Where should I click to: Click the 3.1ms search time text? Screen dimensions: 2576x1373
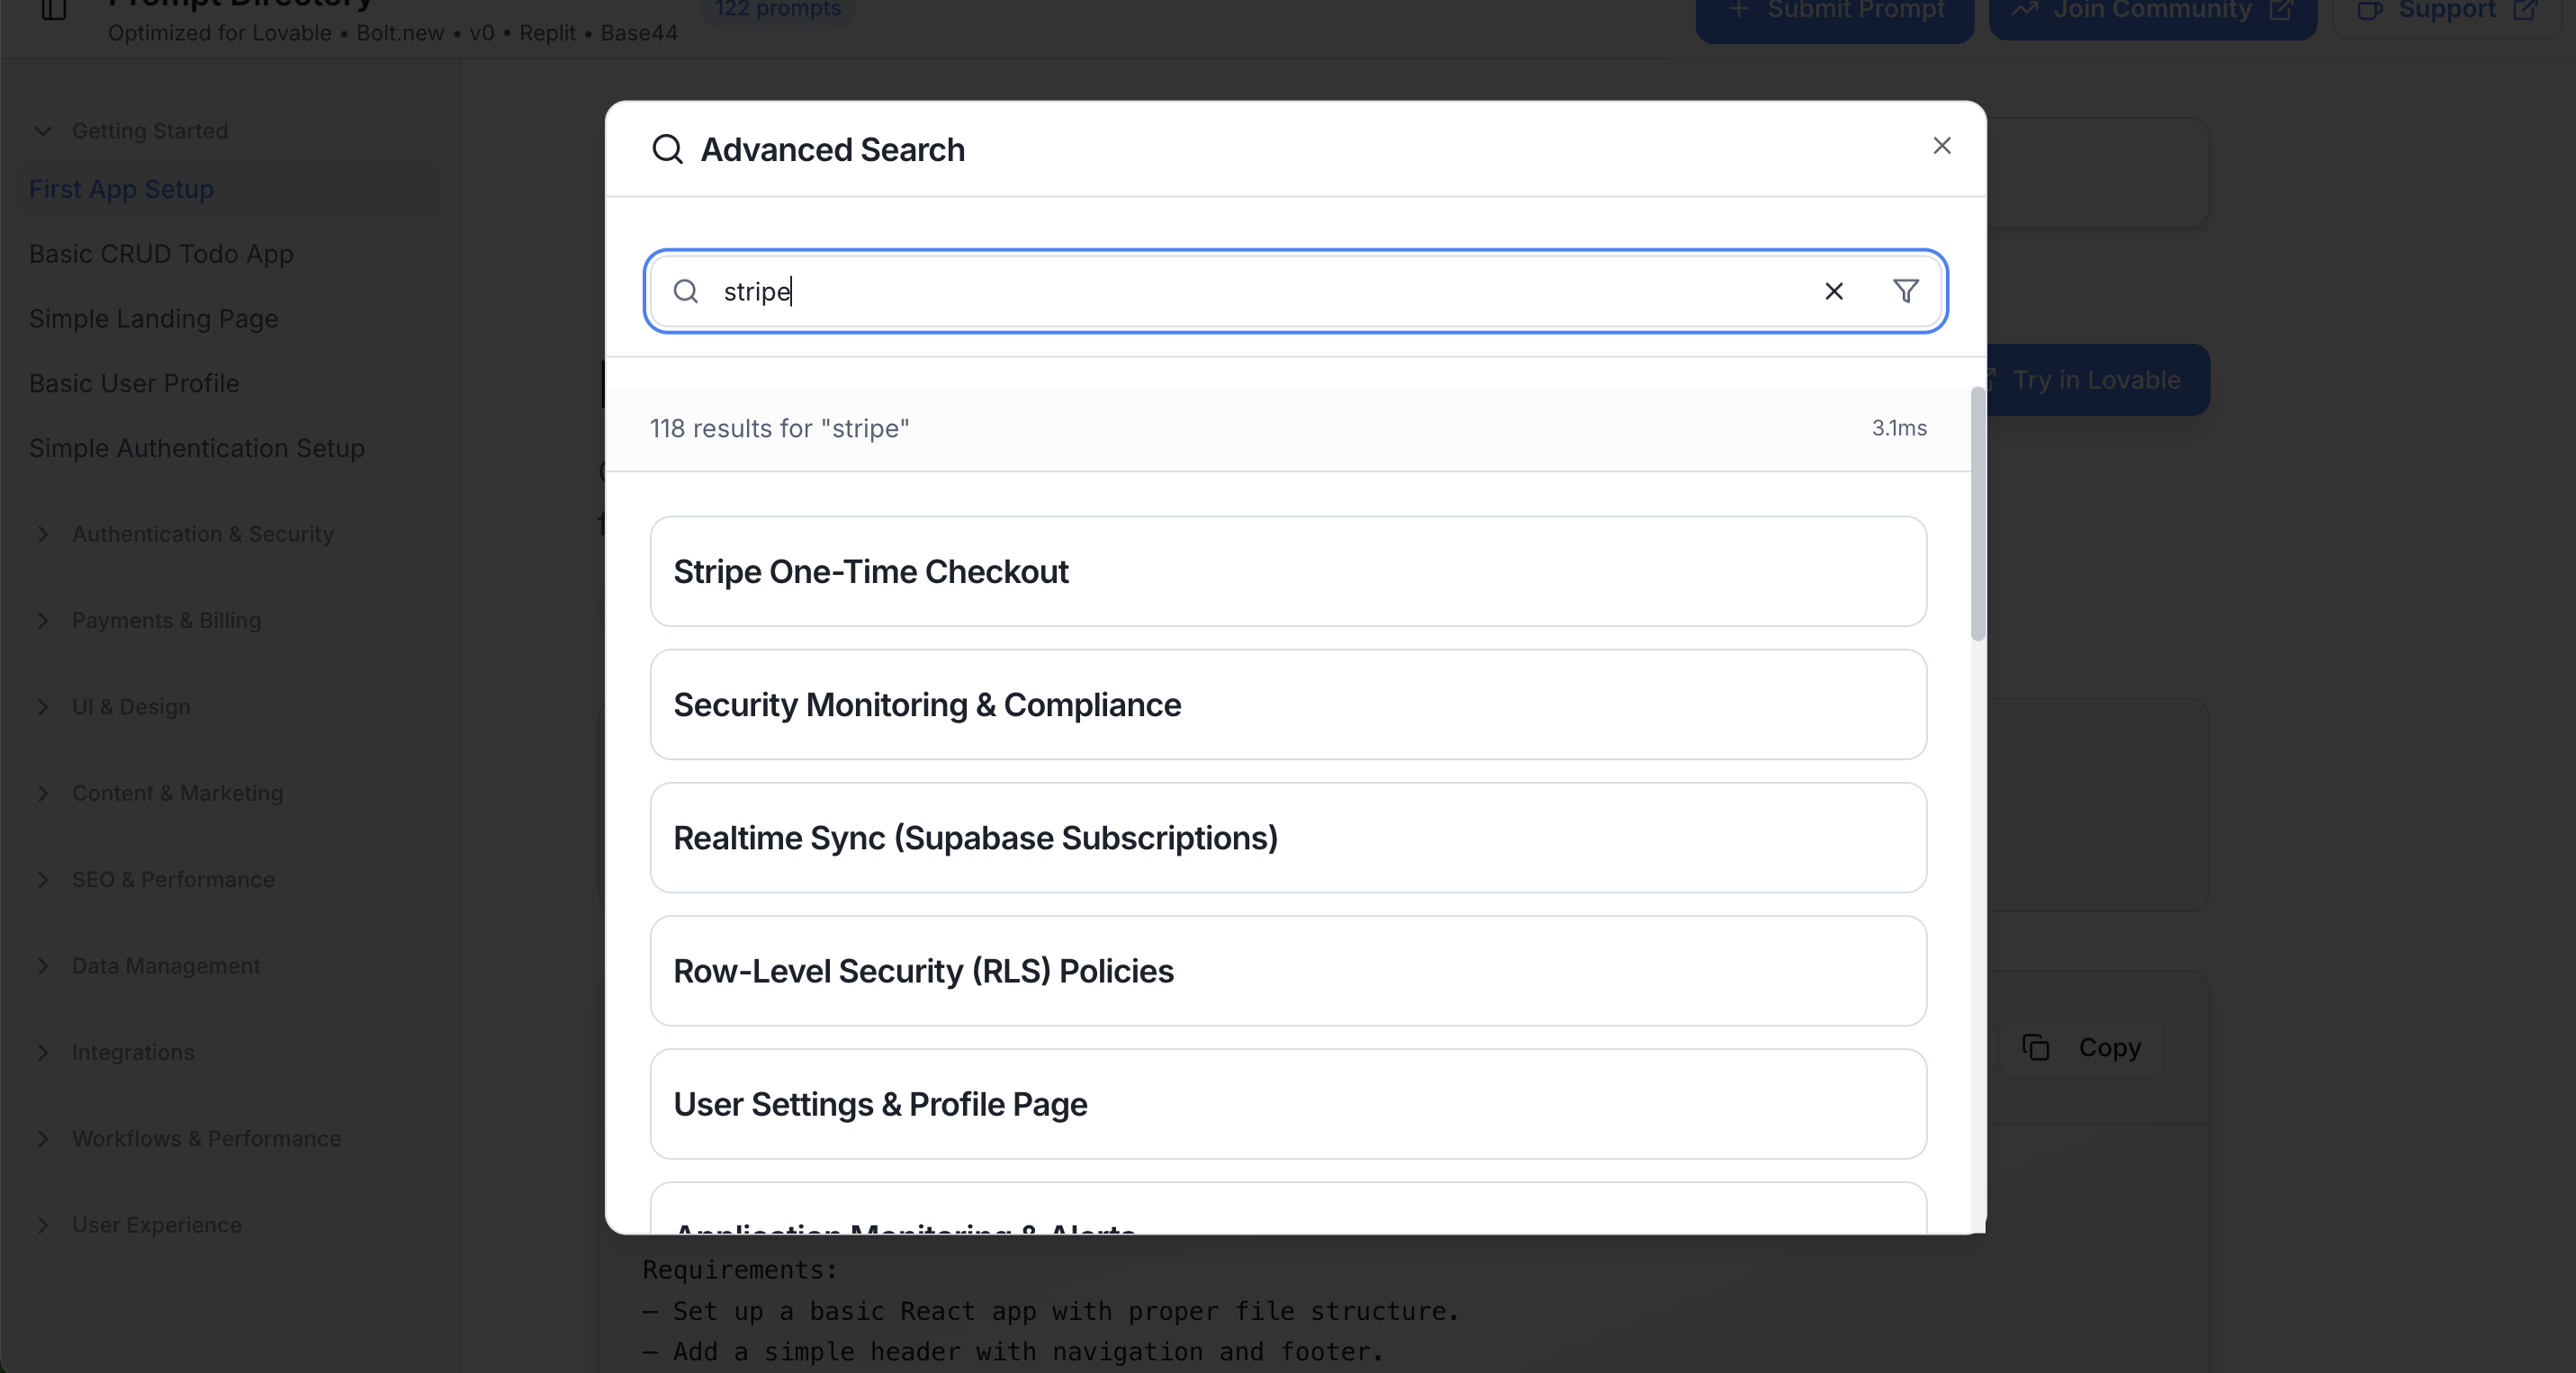pyautogui.click(x=1898, y=427)
